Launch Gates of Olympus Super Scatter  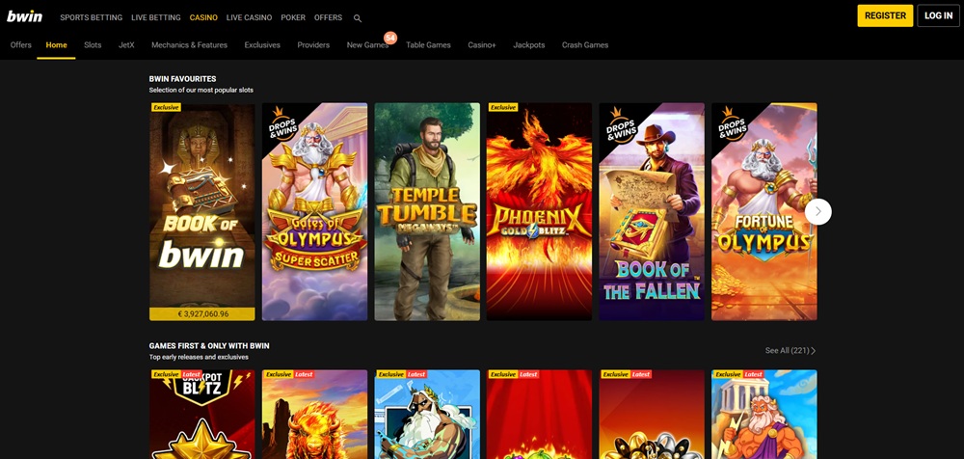pos(315,211)
